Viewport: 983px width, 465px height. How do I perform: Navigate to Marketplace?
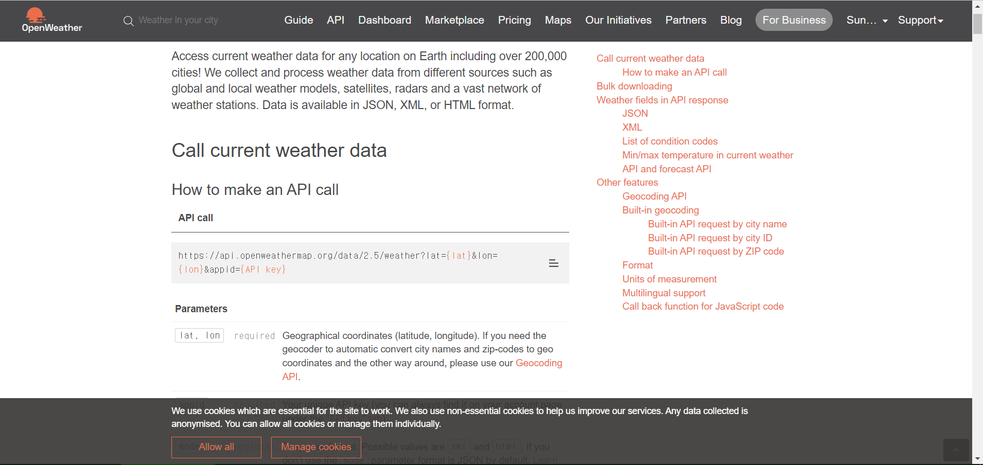tap(454, 20)
